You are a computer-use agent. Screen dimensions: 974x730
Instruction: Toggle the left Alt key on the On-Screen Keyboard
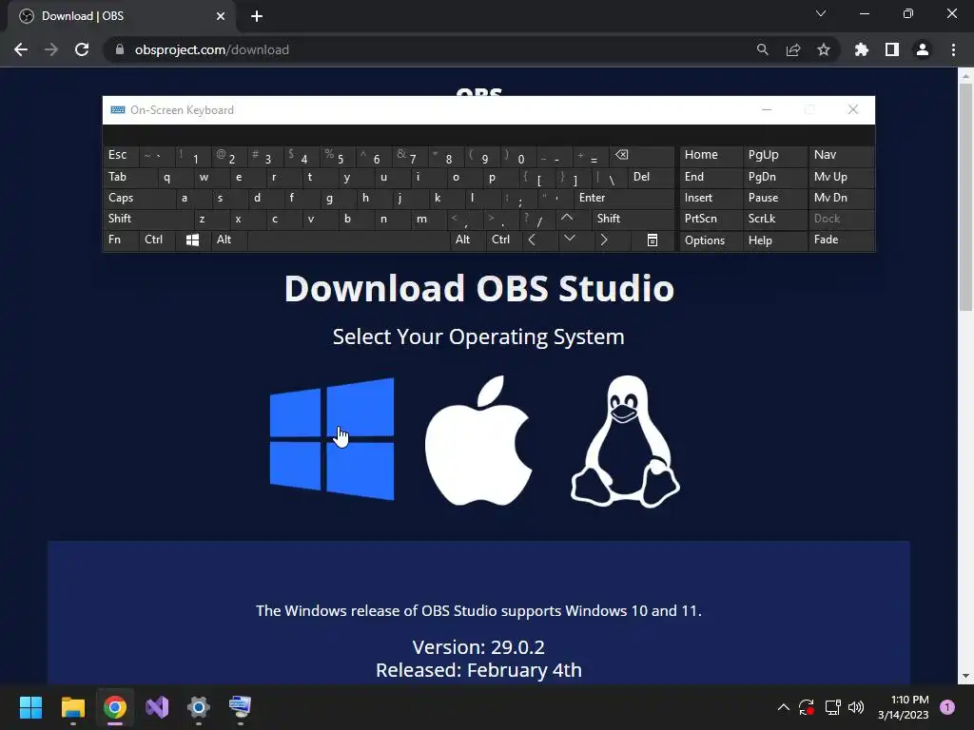click(228, 240)
